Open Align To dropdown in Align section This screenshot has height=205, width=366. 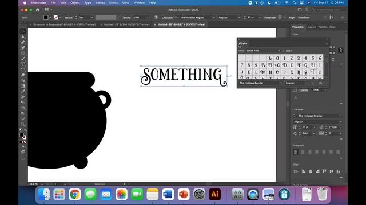tap(296, 171)
